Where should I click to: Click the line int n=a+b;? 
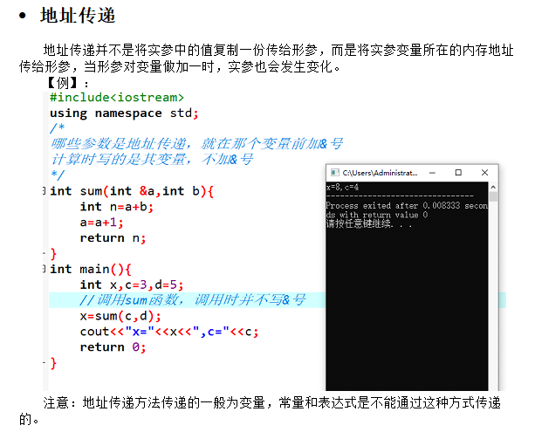pos(117,207)
